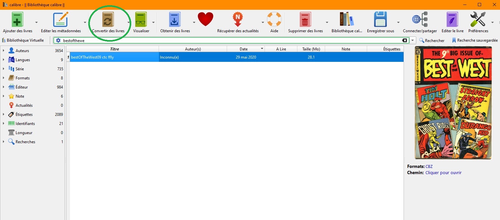Click the 'Inconnu(e)' author cell
The height and width of the screenshot is (220, 500).
point(193,57)
